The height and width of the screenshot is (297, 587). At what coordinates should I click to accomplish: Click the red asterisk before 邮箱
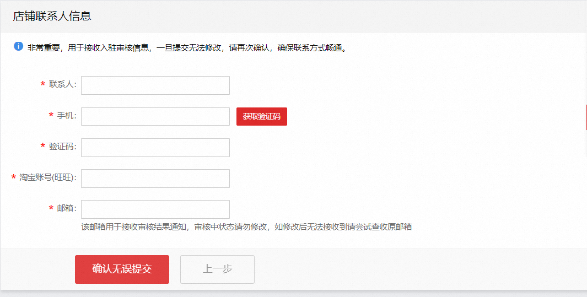pos(51,208)
